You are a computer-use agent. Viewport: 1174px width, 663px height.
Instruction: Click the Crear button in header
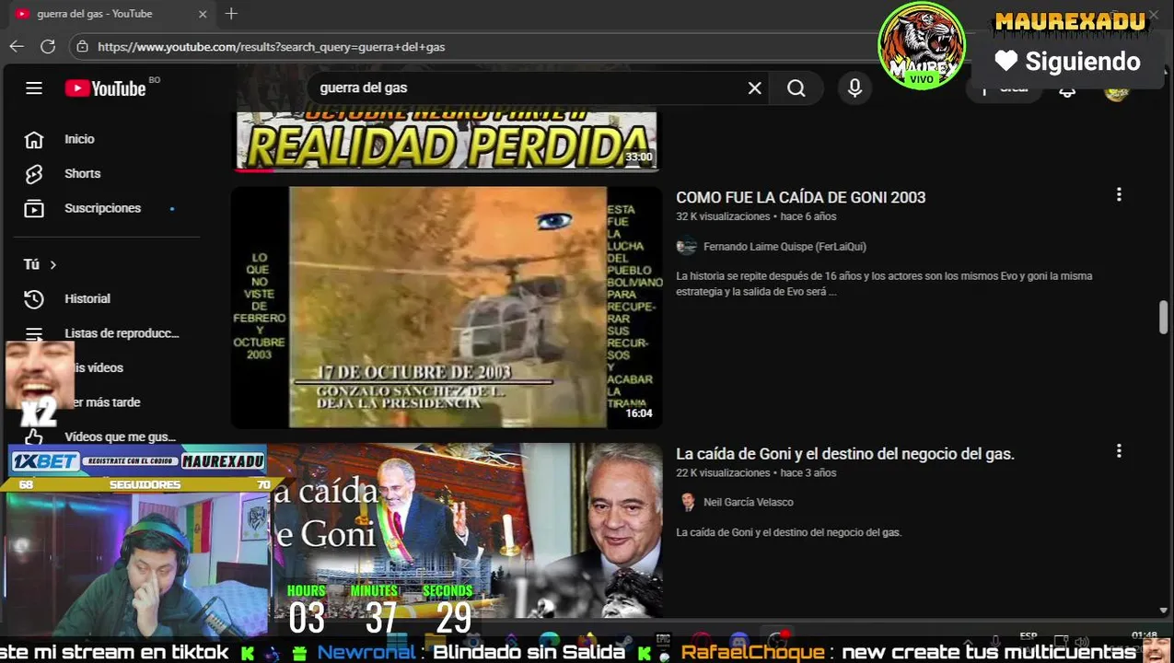click(1005, 90)
